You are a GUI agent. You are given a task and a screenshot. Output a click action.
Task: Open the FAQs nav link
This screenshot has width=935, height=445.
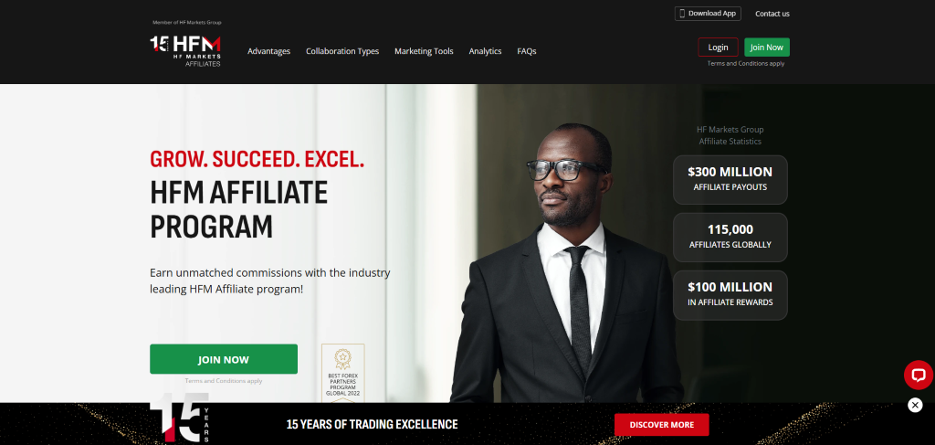527,51
